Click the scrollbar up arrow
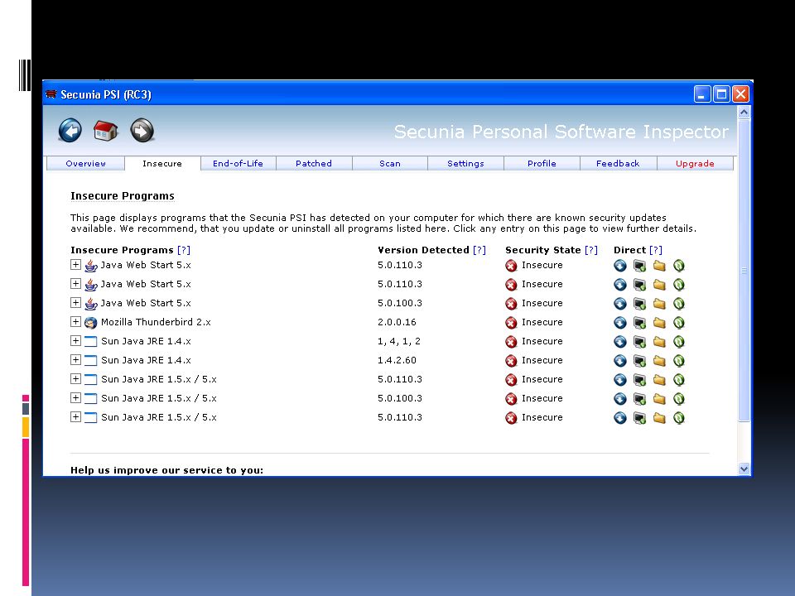This screenshot has height=596, width=795. point(744,112)
